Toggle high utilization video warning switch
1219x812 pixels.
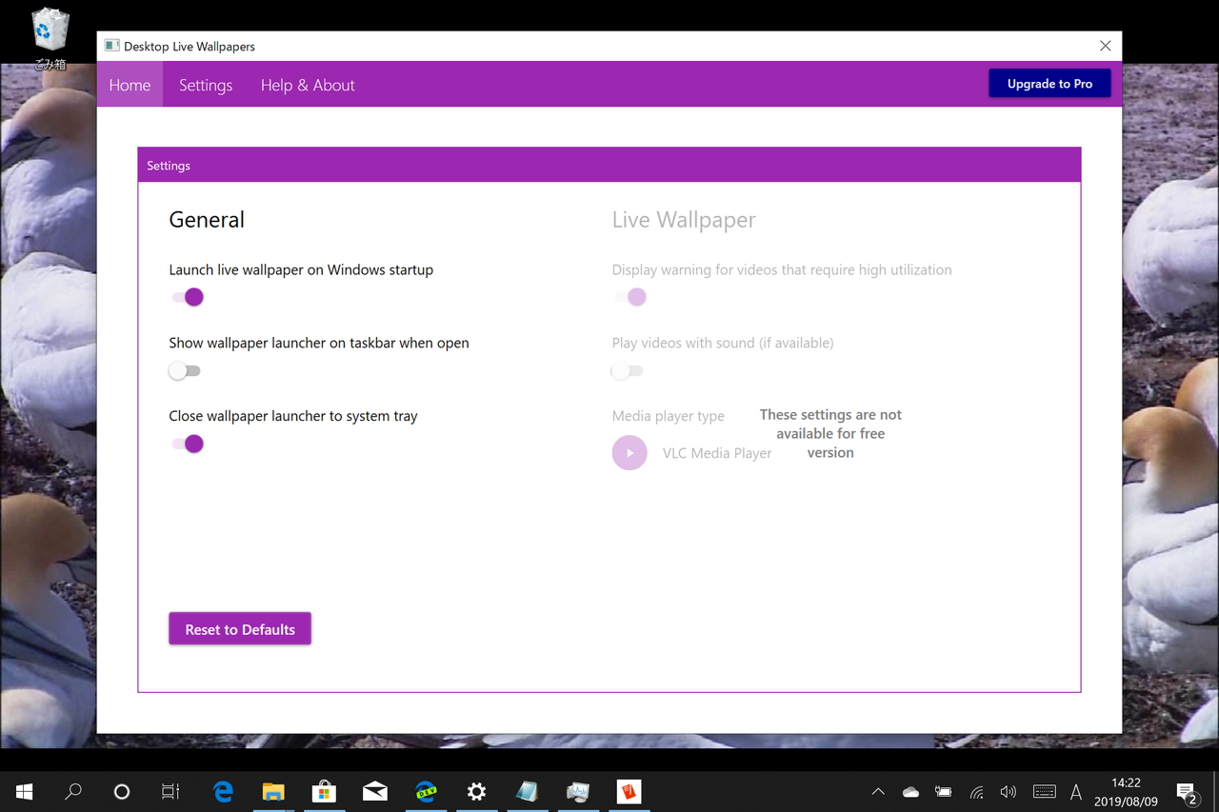(x=630, y=297)
